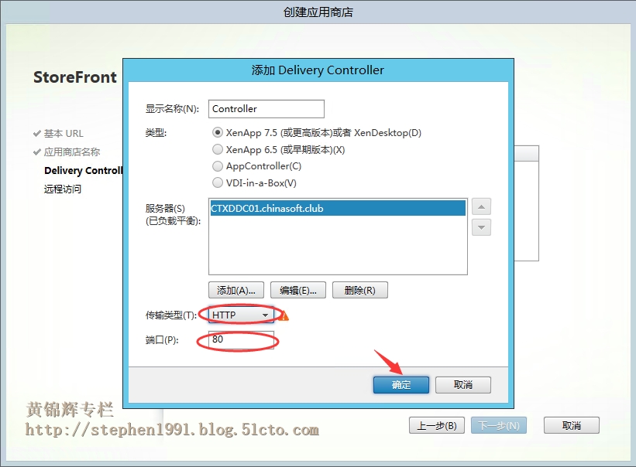636x467 pixels.
Task: Choose the AppController(C) type option
Action: 218,166
